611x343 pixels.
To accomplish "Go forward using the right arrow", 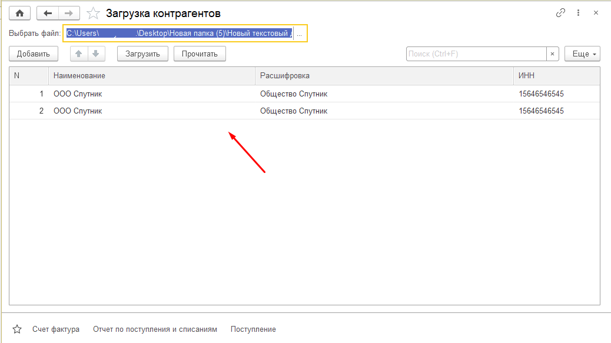I will point(69,13).
